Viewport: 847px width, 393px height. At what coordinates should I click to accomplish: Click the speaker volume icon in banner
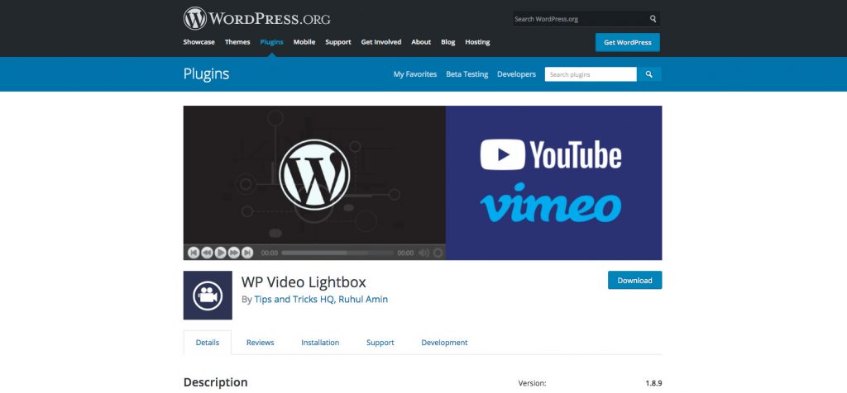[424, 253]
